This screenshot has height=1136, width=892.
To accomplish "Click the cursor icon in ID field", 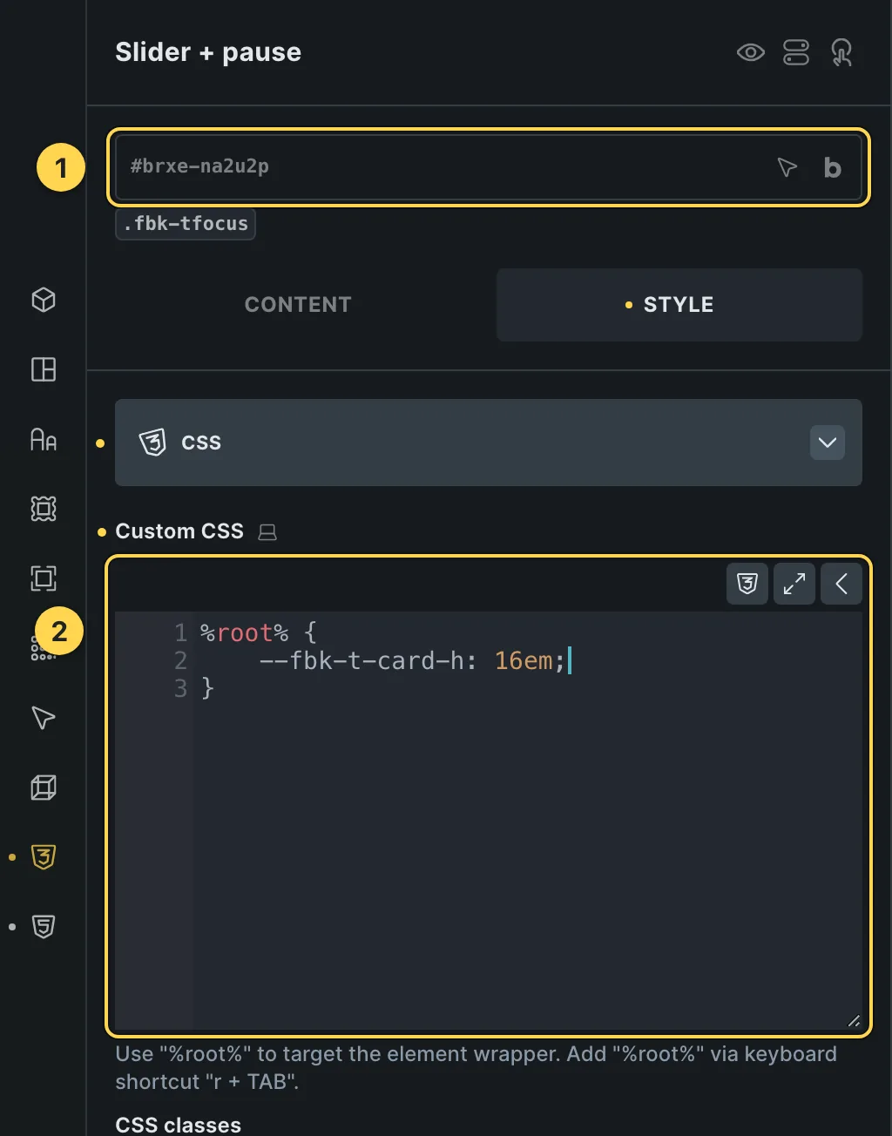I will click(787, 167).
